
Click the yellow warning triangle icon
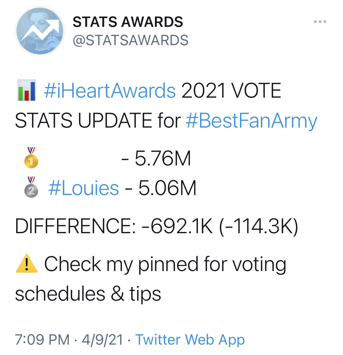tap(27, 263)
